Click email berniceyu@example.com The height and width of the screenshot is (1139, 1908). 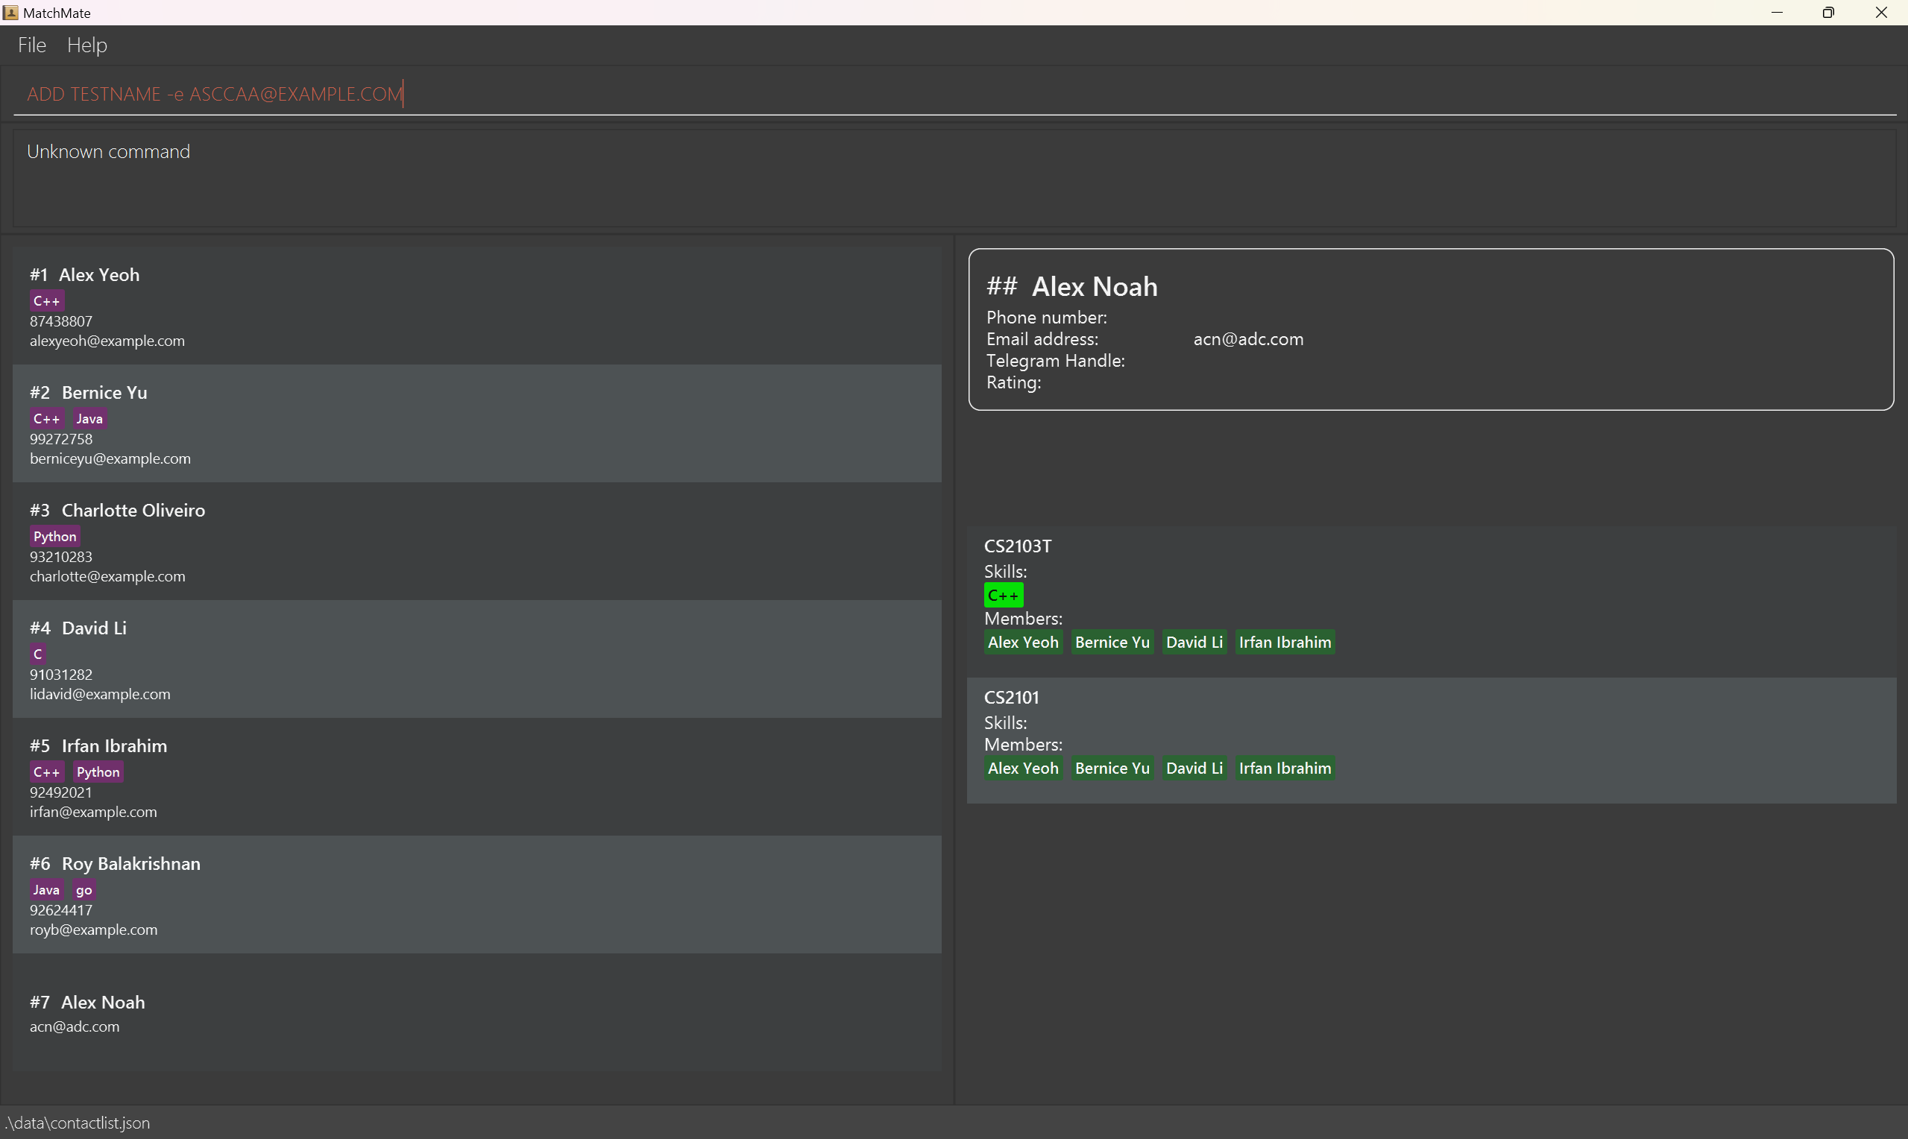pyautogui.click(x=110, y=459)
